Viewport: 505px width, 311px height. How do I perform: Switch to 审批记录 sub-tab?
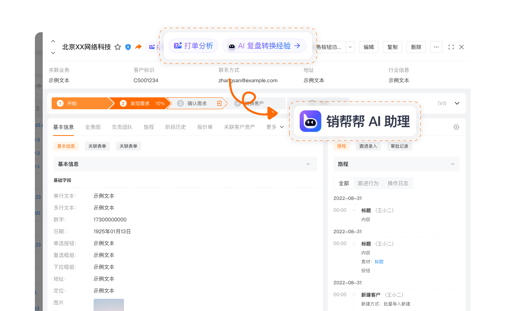click(x=400, y=146)
